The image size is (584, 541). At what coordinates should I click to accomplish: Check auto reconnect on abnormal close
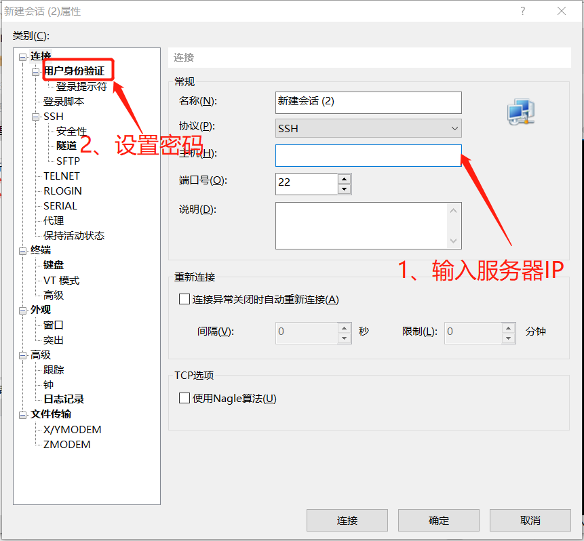coord(184,299)
